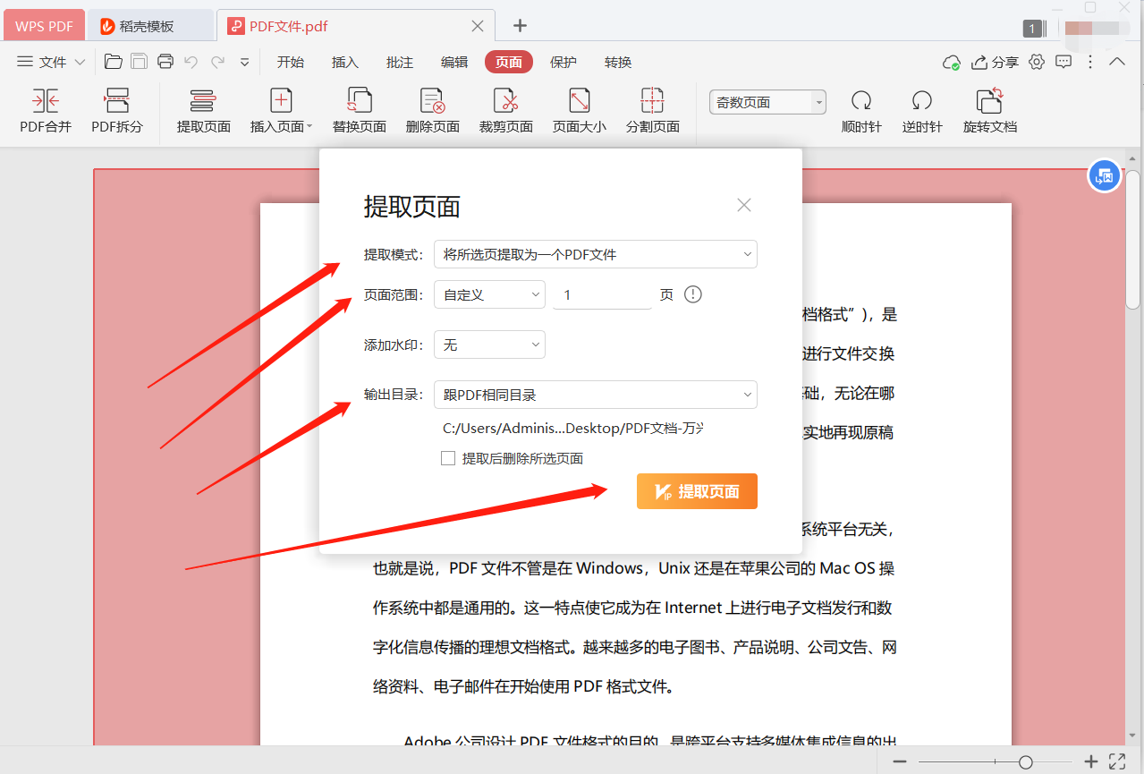
Task: Click the 页面大小 (Page Size) icon
Action: [577, 109]
